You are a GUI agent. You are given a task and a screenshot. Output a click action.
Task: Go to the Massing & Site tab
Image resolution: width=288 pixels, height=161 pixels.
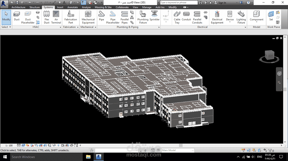(103, 7)
